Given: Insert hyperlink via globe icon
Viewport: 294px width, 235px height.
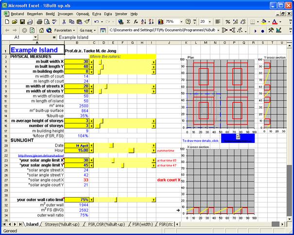Looking at the screenshot, I should [121, 22].
